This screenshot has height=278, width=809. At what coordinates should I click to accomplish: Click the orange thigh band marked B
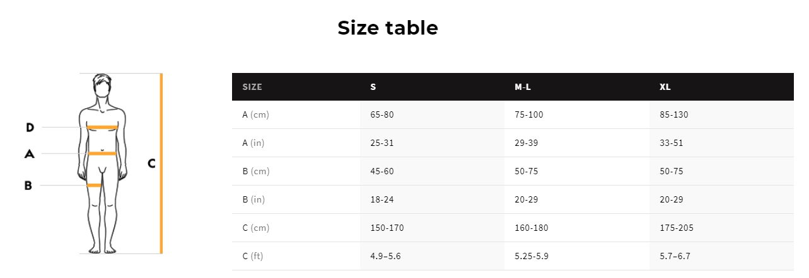(x=94, y=185)
